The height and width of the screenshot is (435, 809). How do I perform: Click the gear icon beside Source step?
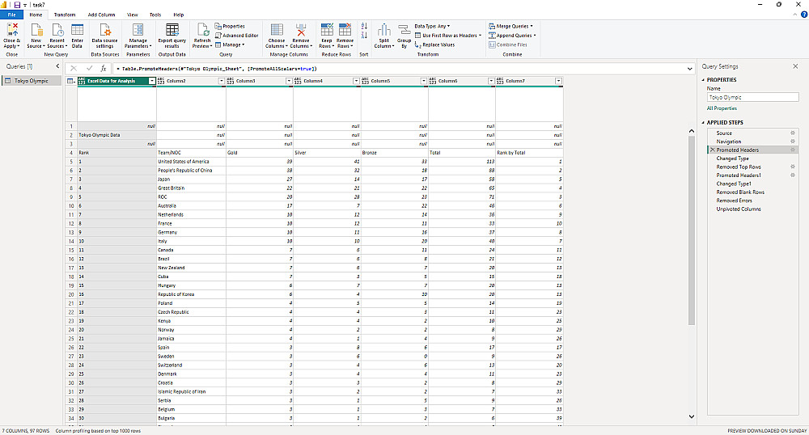[792, 133]
